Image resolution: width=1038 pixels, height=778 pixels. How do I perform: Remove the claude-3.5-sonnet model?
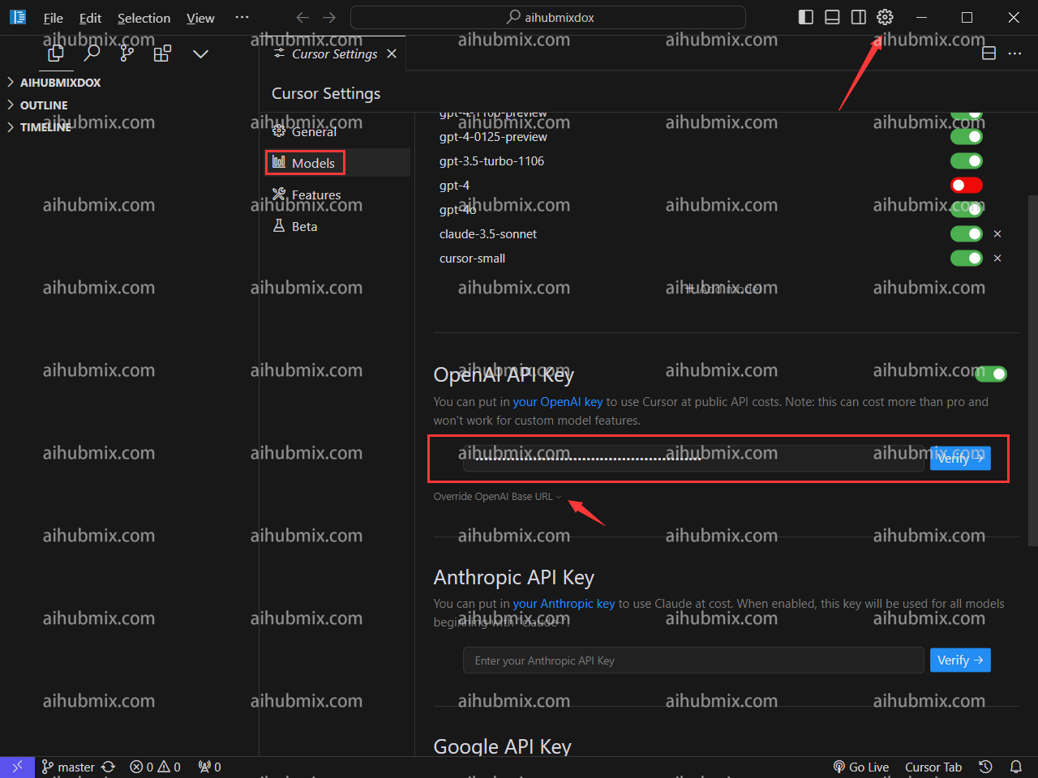tap(997, 233)
